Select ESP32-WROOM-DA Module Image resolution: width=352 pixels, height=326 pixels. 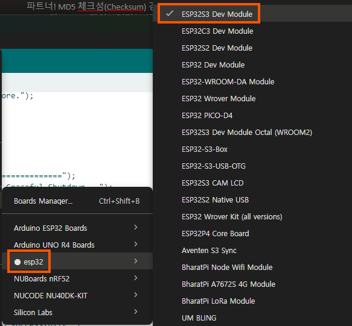(x=252, y=82)
